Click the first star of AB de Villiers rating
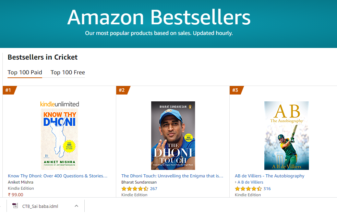The image size is (337, 213). [237, 188]
